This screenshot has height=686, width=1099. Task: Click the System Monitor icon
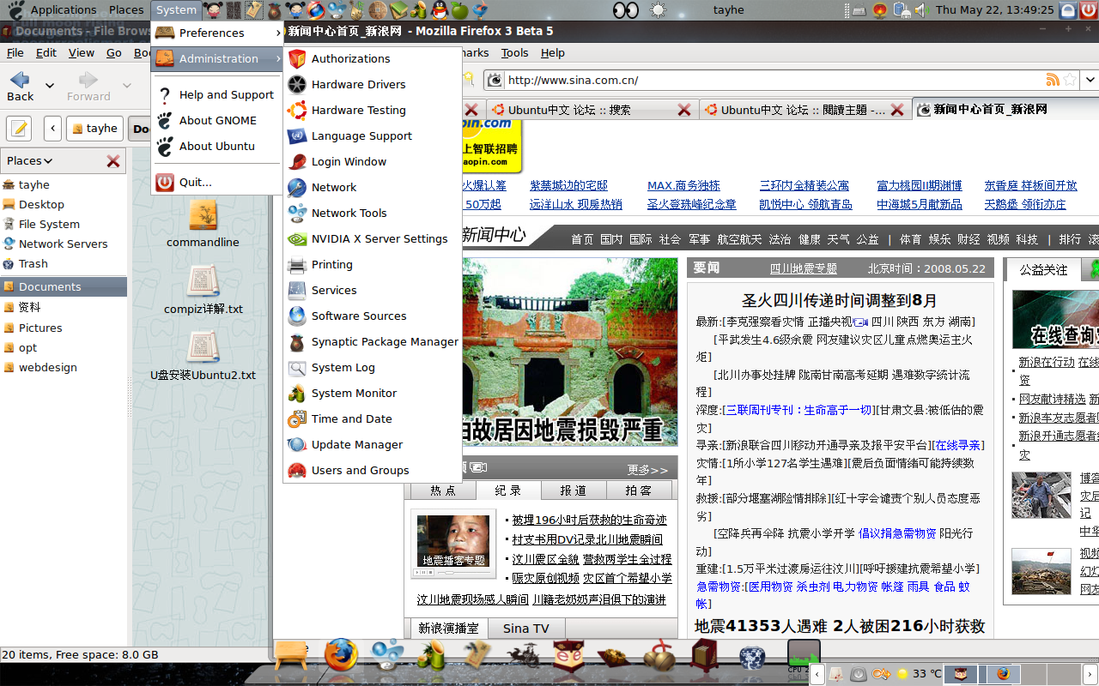tap(297, 393)
